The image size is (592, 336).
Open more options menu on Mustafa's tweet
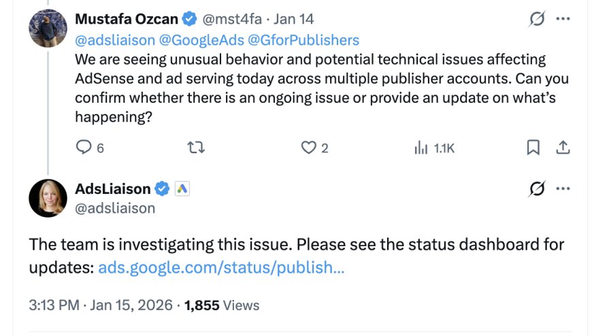563,19
